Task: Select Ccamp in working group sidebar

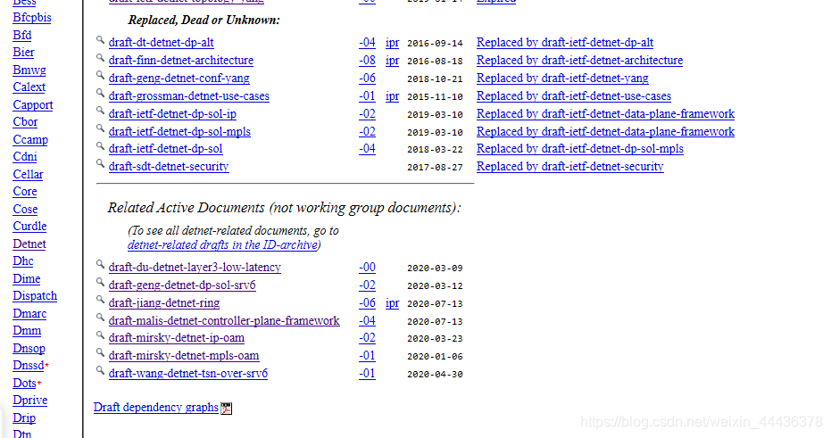Action: [x=30, y=140]
